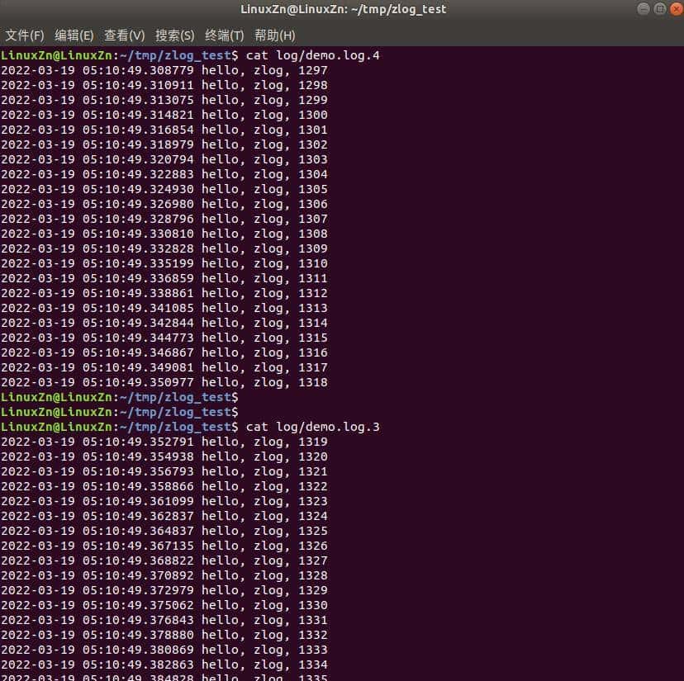
Task: Select the log line ending 1317
Action: (x=164, y=367)
